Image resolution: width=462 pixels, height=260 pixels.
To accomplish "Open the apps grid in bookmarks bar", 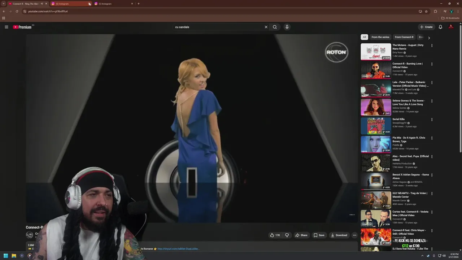I will click(4, 18).
